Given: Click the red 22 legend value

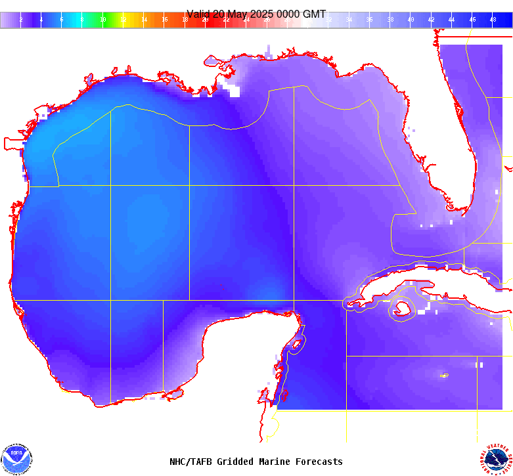Looking at the screenshot, I should [x=226, y=20].
